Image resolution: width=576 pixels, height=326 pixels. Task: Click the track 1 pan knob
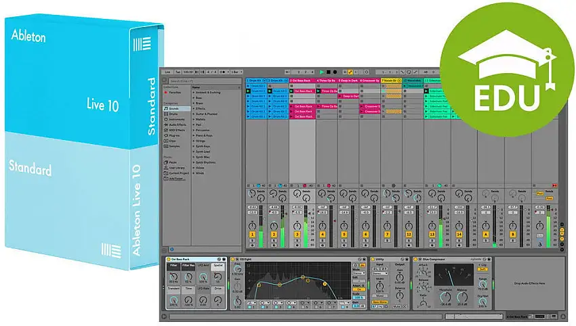click(252, 225)
